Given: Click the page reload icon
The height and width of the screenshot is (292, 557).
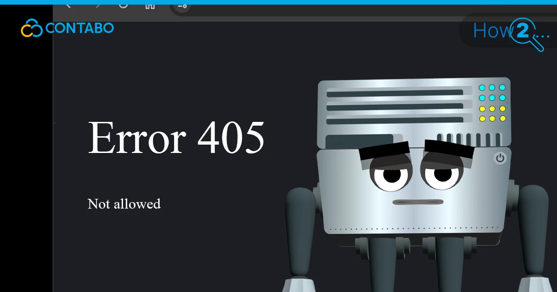Looking at the screenshot, I should [123, 6].
